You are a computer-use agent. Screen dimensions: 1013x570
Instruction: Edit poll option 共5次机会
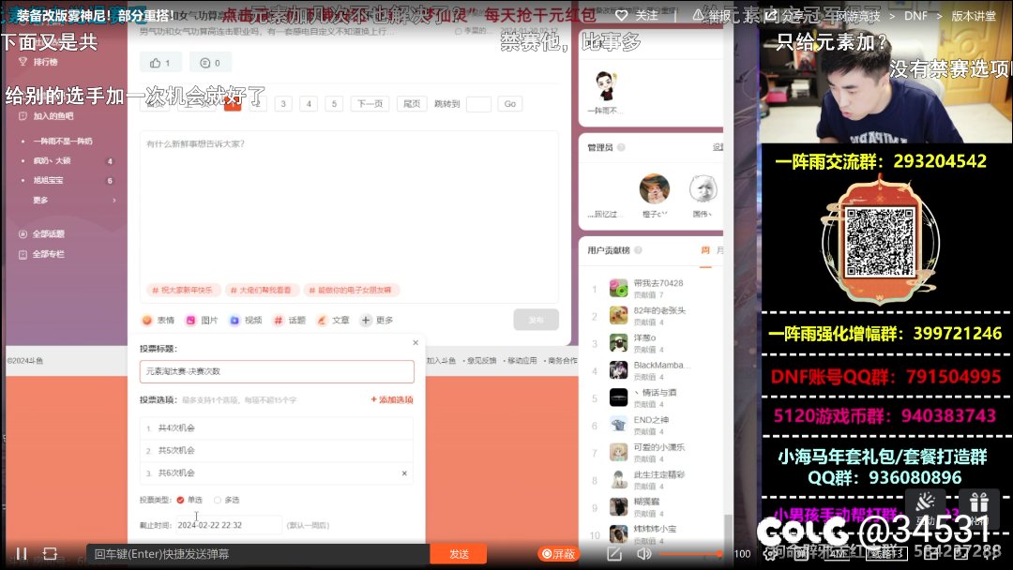[x=277, y=451]
